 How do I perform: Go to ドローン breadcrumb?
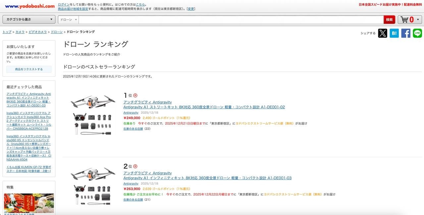pos(57,32)
